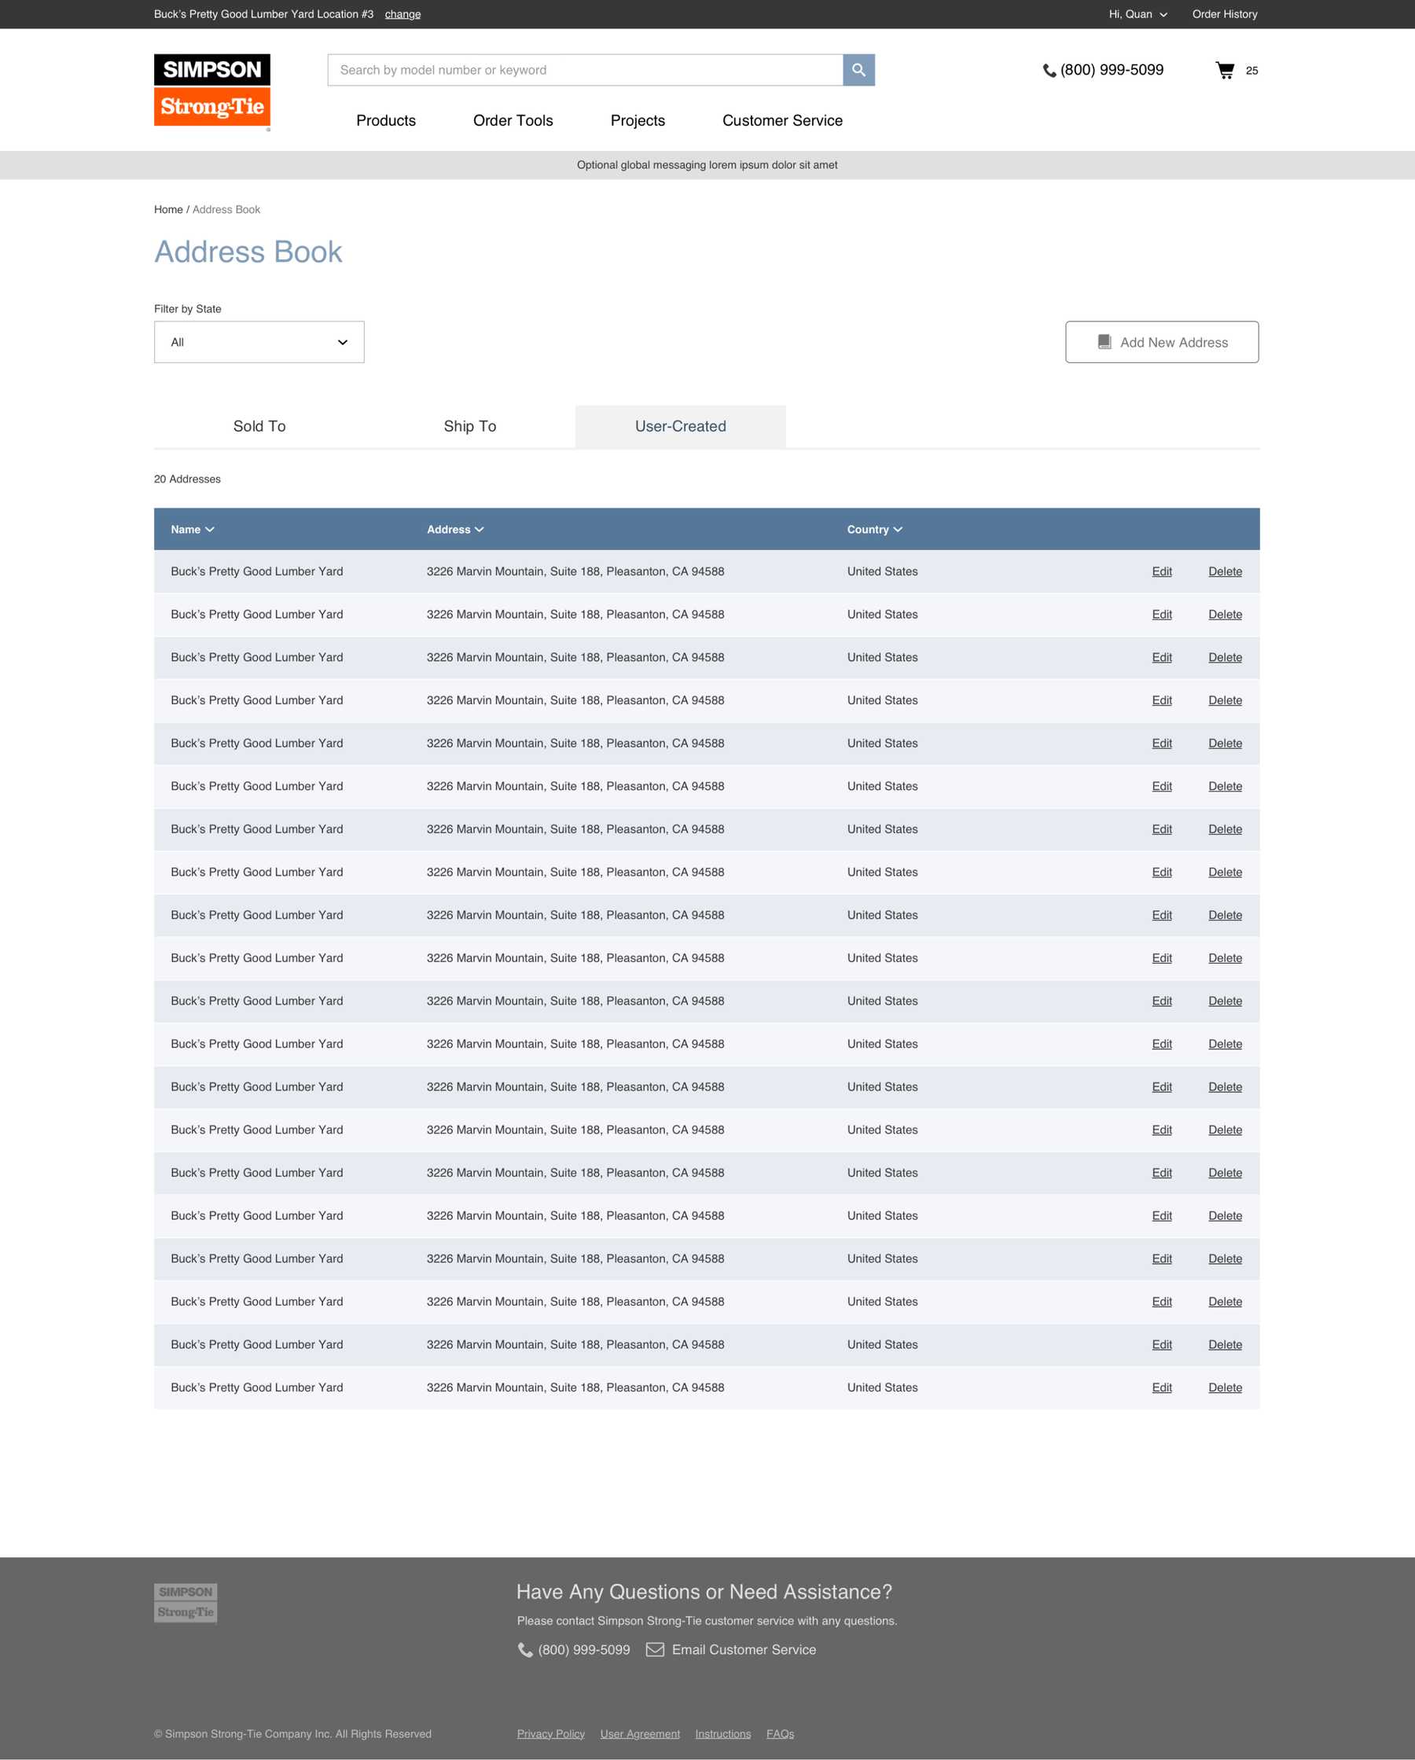Delete the first address row
1415x1760 pixels.
pyautogui.click(x=1224, y=571)
